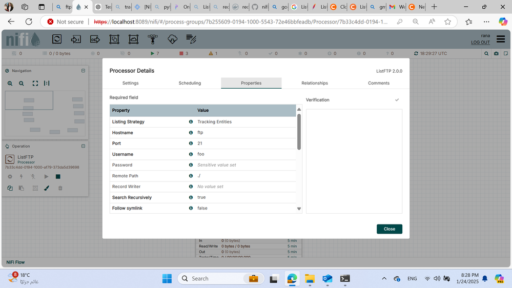Click the Fit to screen navigation icon
Image resolution: width=512 pixels, height=288 pixels.
coord(35,83)
